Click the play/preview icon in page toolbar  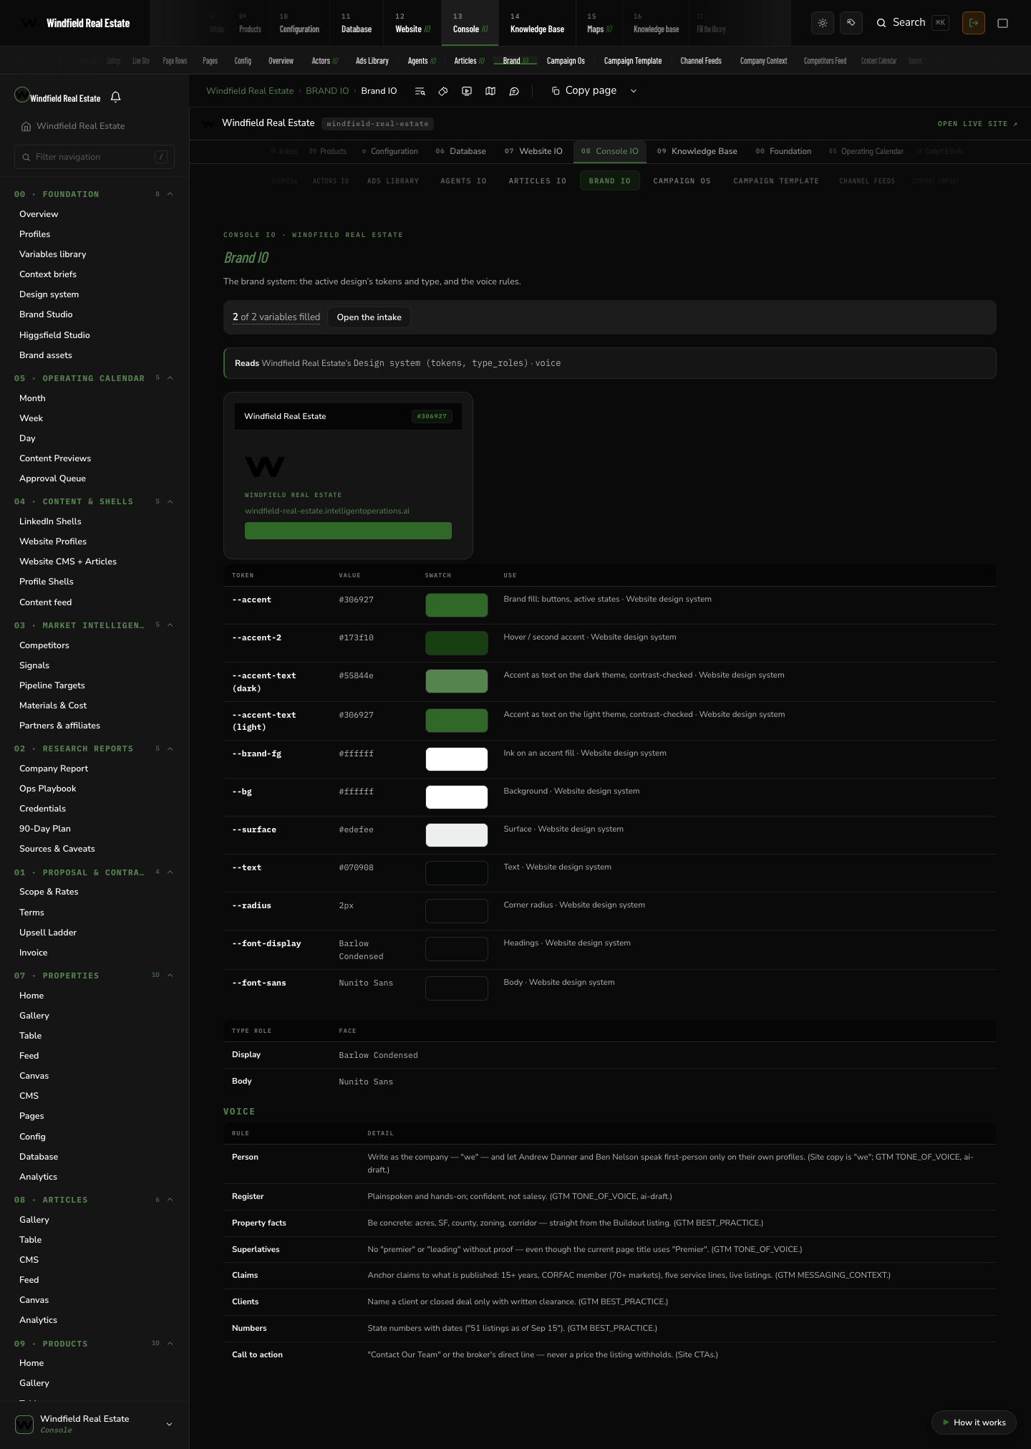(x=467, y=91)
